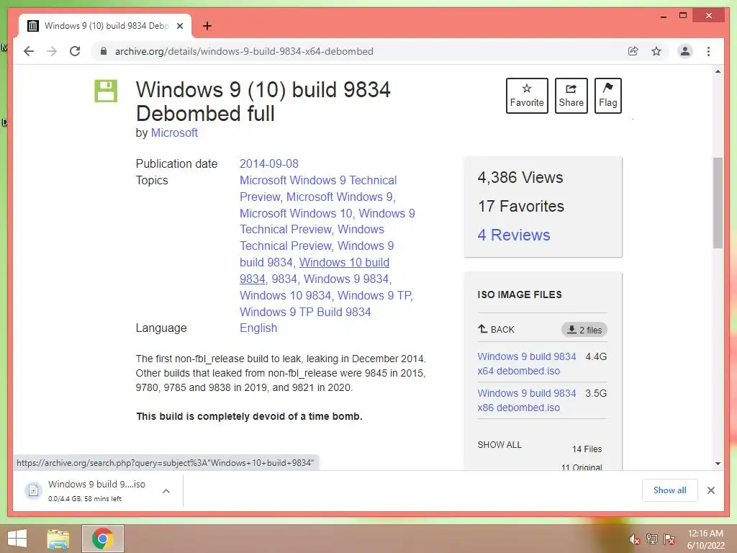Open the 2014-09-08 publication date link
Viewport: 737px width, 553px height.
point(269,163)
